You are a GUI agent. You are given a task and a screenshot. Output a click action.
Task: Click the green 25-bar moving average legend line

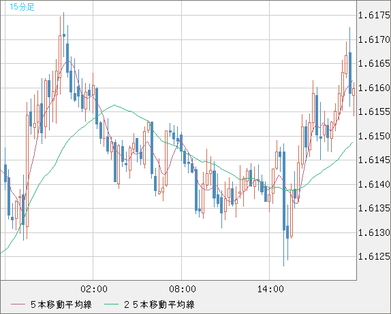(x=111, y=304)
